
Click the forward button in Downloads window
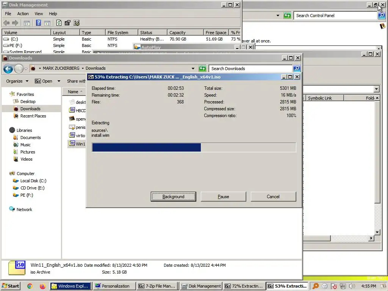click(x=19, y=69)
